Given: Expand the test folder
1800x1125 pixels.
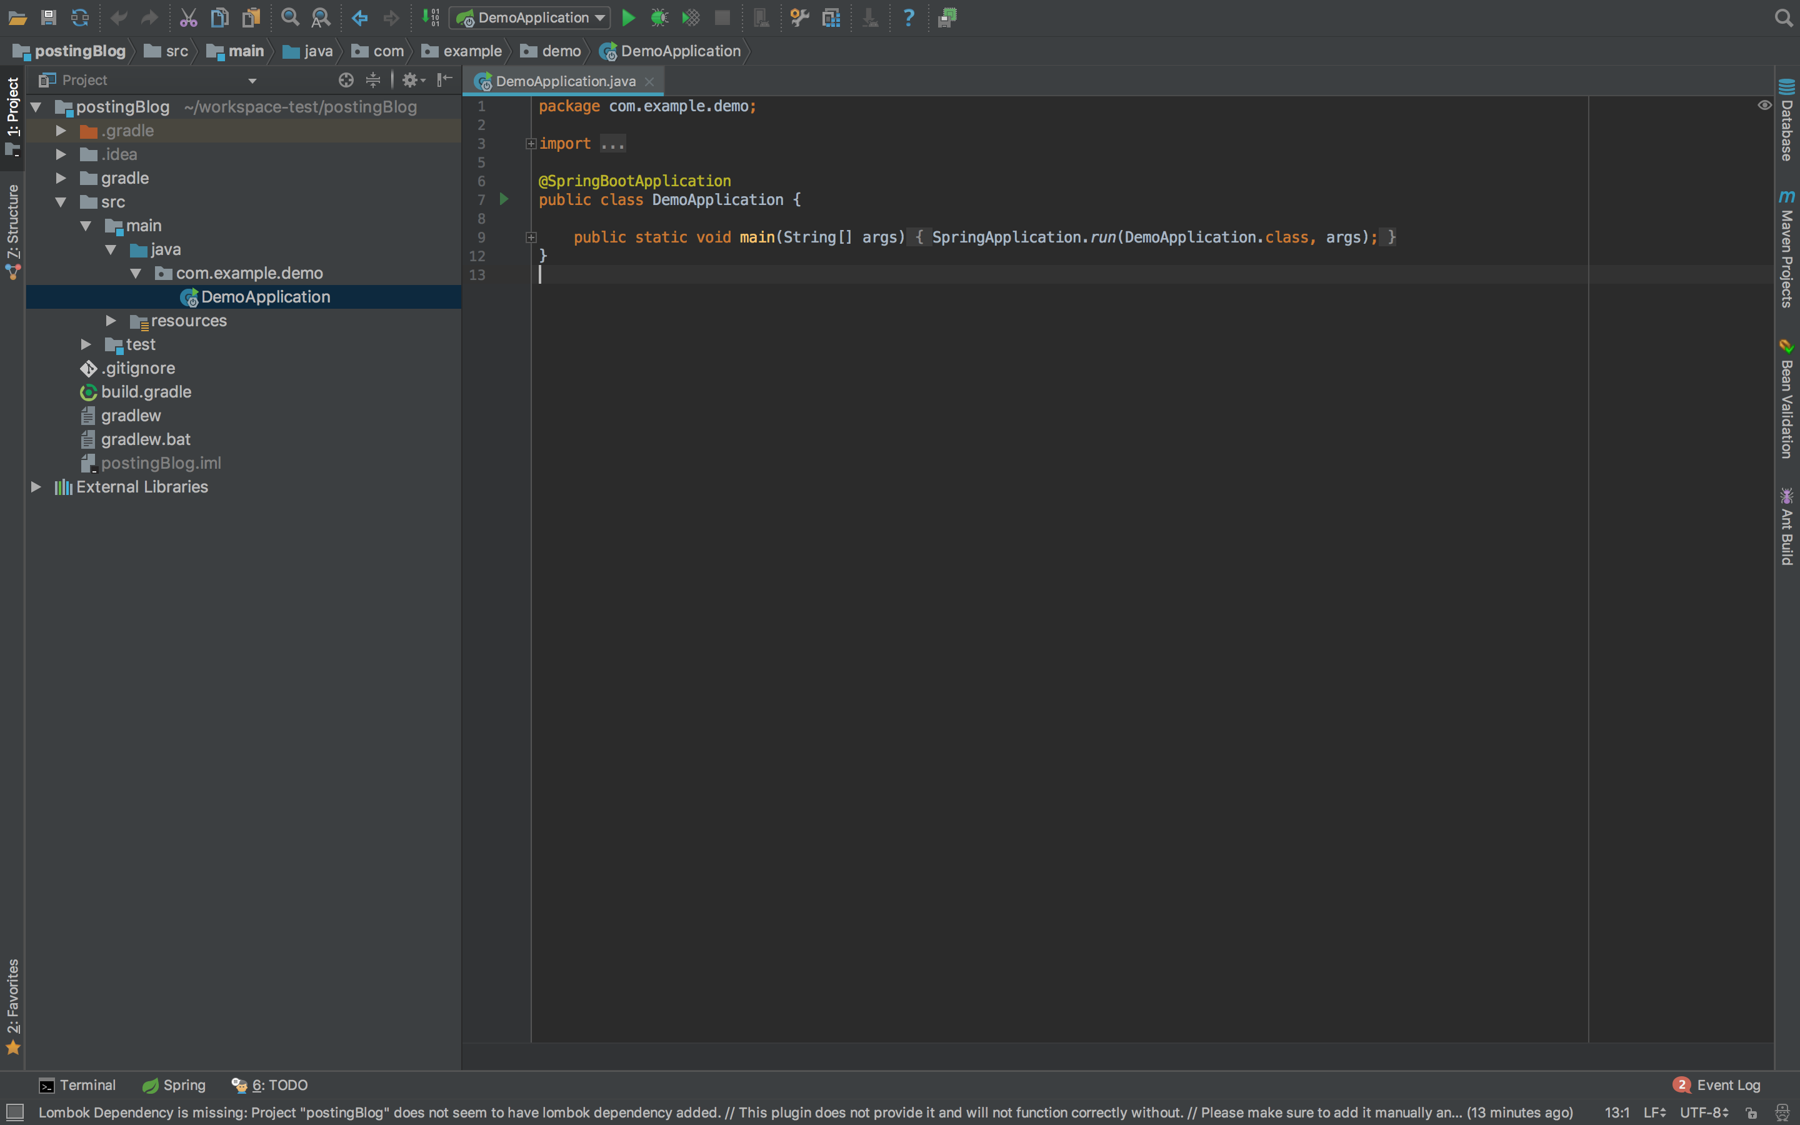Looking at the screenshot, I should point(86,344).
